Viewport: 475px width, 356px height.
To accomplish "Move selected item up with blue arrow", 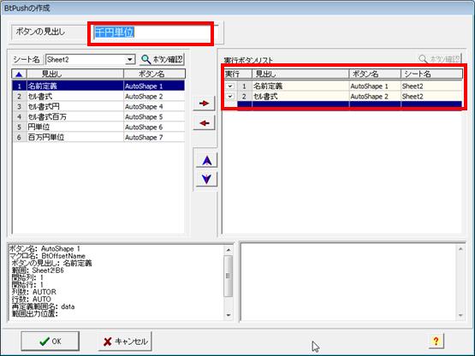I will tap(206, 161).
